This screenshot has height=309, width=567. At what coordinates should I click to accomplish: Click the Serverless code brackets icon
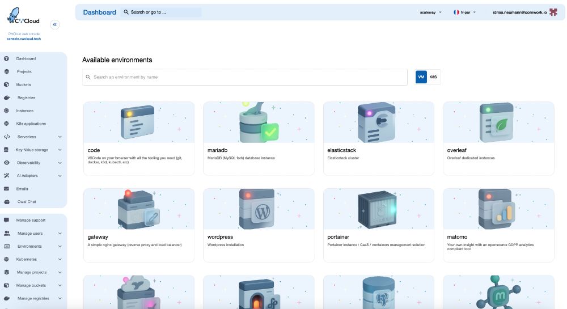(x=6, y=137)
